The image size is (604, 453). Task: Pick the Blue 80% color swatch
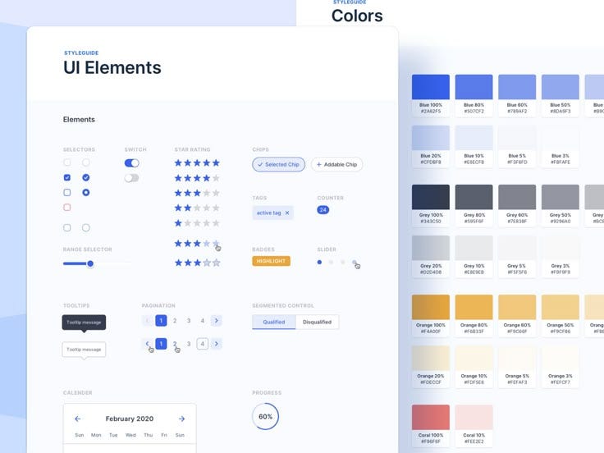474,87
